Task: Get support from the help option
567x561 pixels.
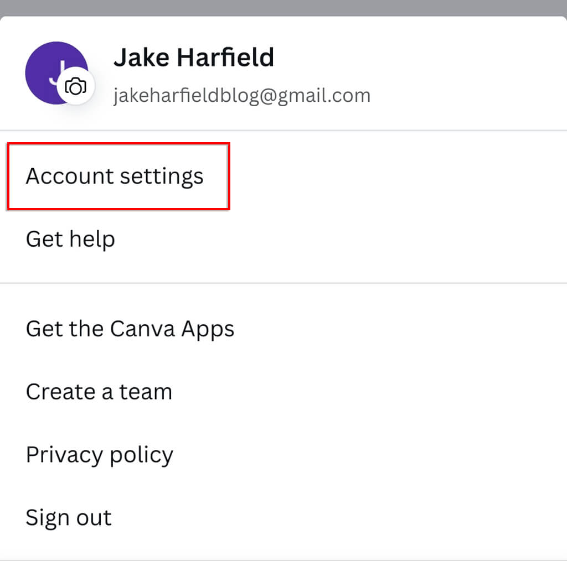Action: [x=70, y=240]
